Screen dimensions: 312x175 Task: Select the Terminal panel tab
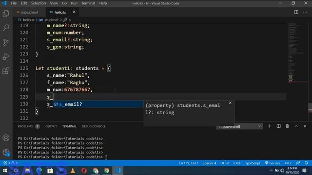[x=69, y=126]
